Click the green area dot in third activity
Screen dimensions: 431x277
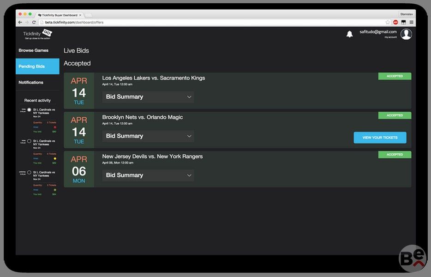[x=55, y=190]
